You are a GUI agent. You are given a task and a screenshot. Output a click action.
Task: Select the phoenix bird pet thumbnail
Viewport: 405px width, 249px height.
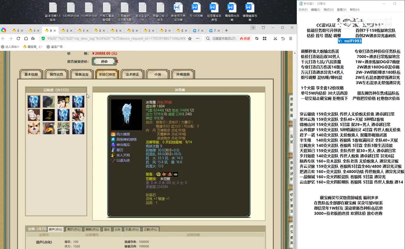(x=49, y=128)
